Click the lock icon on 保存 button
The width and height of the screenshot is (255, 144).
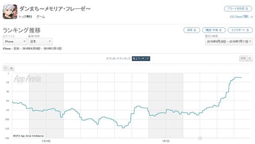(x=195, y=30)
